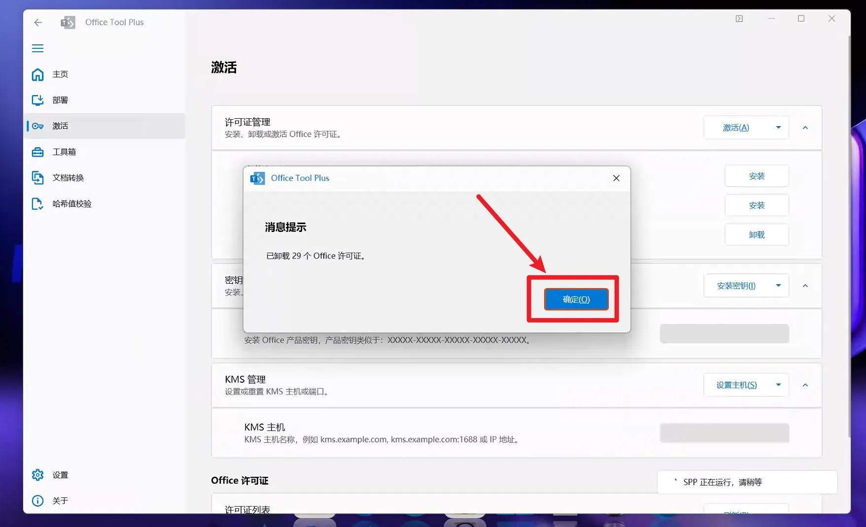Close the 消息提示 dialog with the X

point(616,178)
